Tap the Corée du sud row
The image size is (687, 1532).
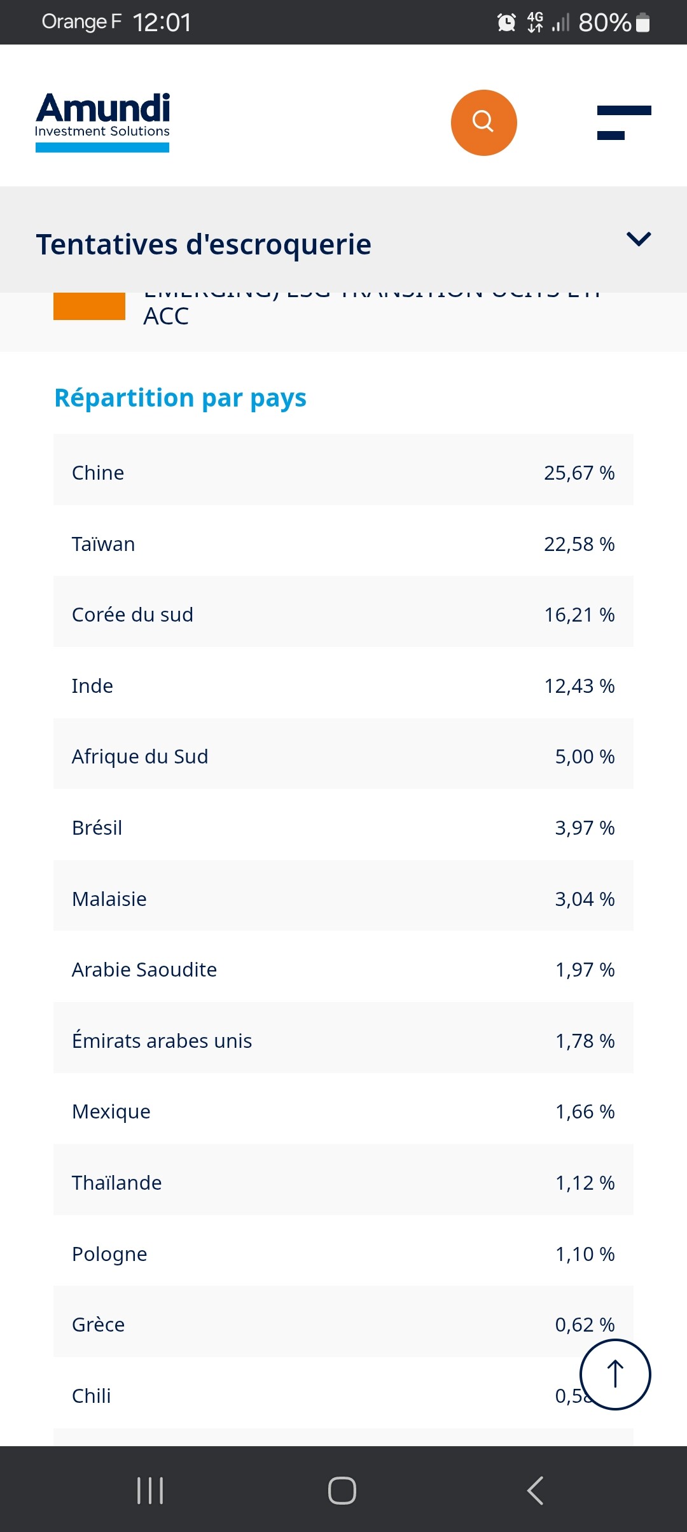pyautogui.click(x=343, y=615)
